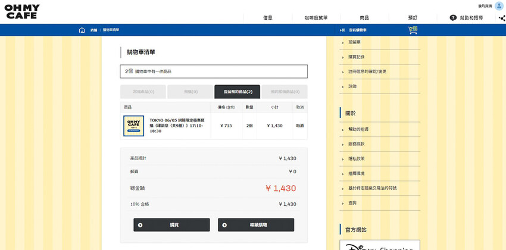Image resolution: width=506 pixels, height=250 pixels.
Task: Open the 商品 menu item
Action: pyautogui.click(x=364, y=18)
